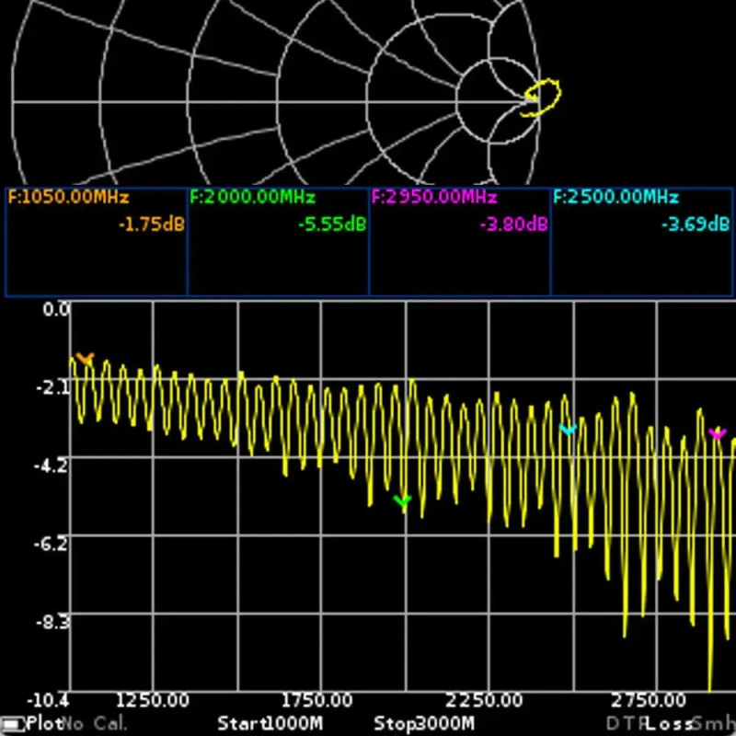The image size is (736, 736).
Task: Click the Loss trace label
Action: 668,724
